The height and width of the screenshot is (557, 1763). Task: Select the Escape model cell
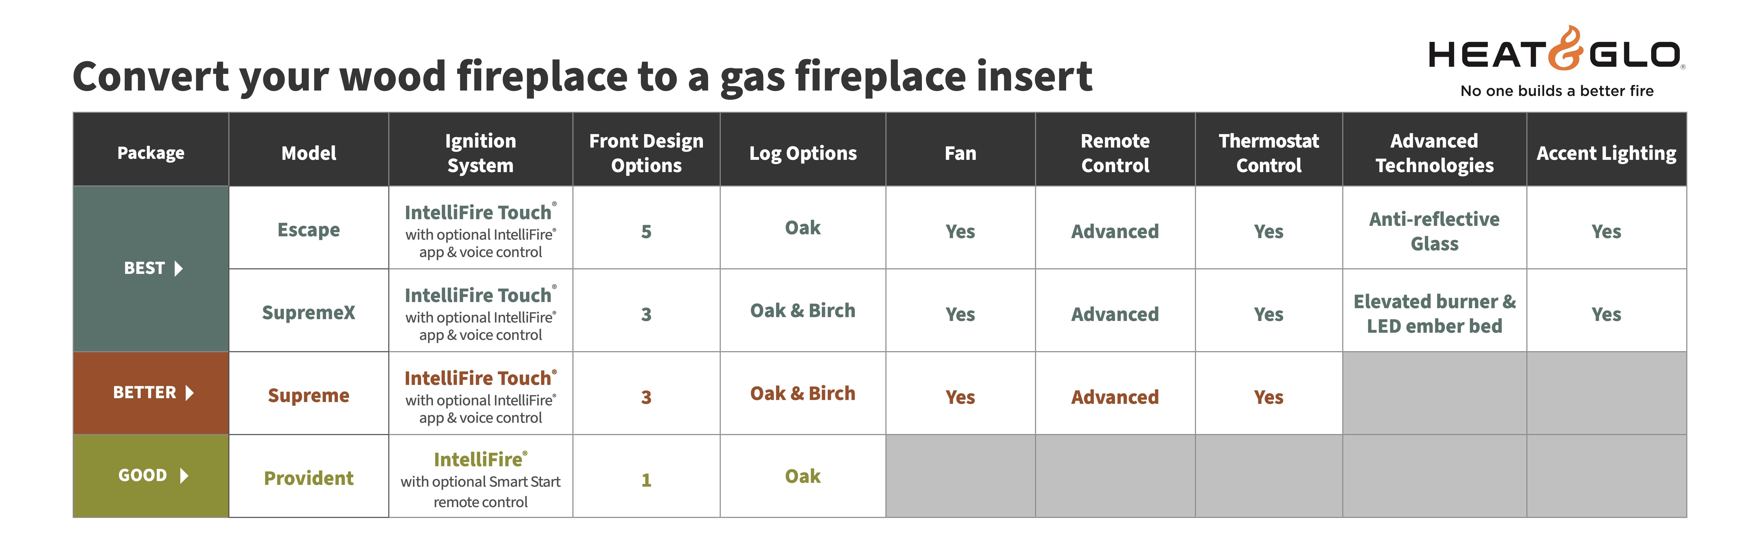[x=309, y=230]
